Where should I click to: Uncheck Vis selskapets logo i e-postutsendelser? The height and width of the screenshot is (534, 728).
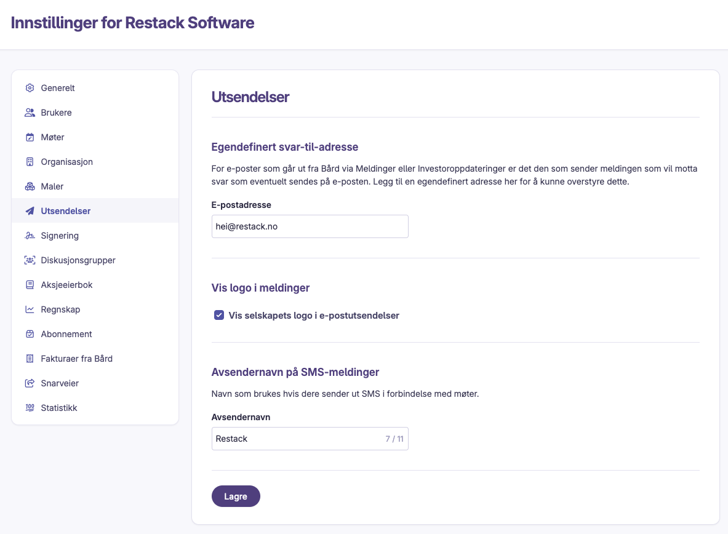219,315
